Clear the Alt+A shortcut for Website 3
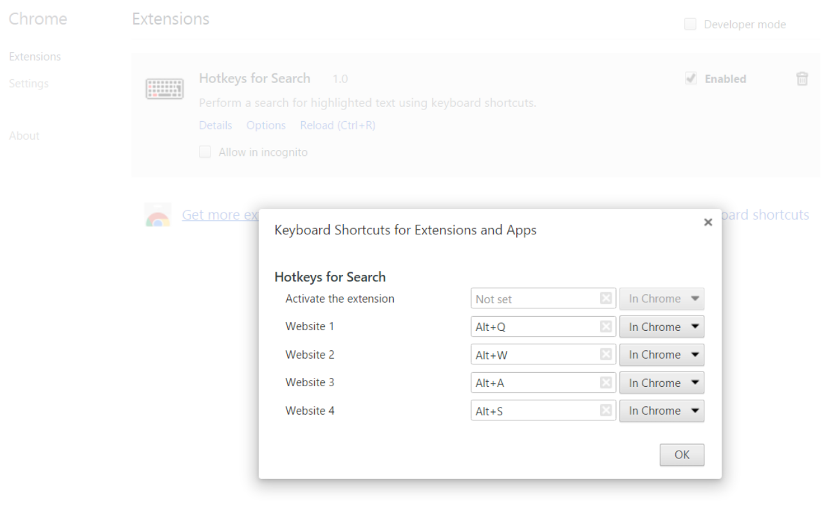Viewport: 824px width, 515px height. pos(606,382)
